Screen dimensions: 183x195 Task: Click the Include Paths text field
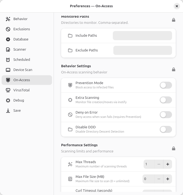tap(142, 36)
